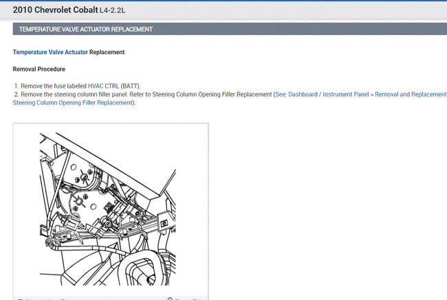Click step 2 text 'Remove the steering column filler panel'
447x300 pixels.
pos(74,94)
